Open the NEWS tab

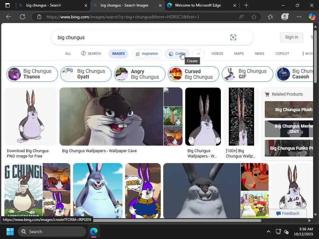point(259,54)
